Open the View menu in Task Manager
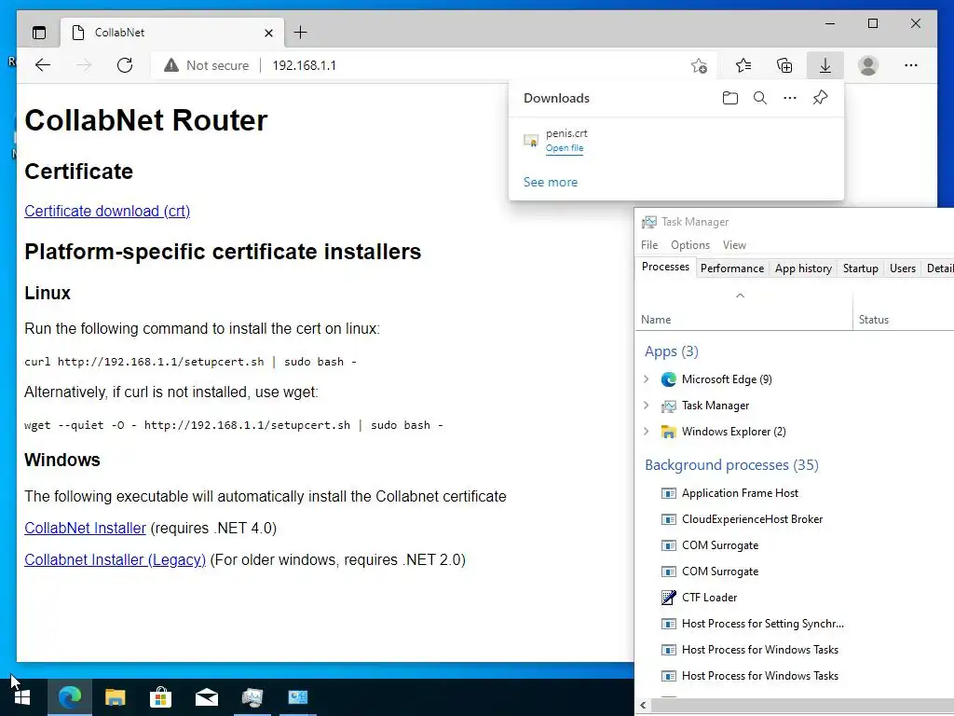The width and height of the screenshot is (954, 716). point(734,245)
